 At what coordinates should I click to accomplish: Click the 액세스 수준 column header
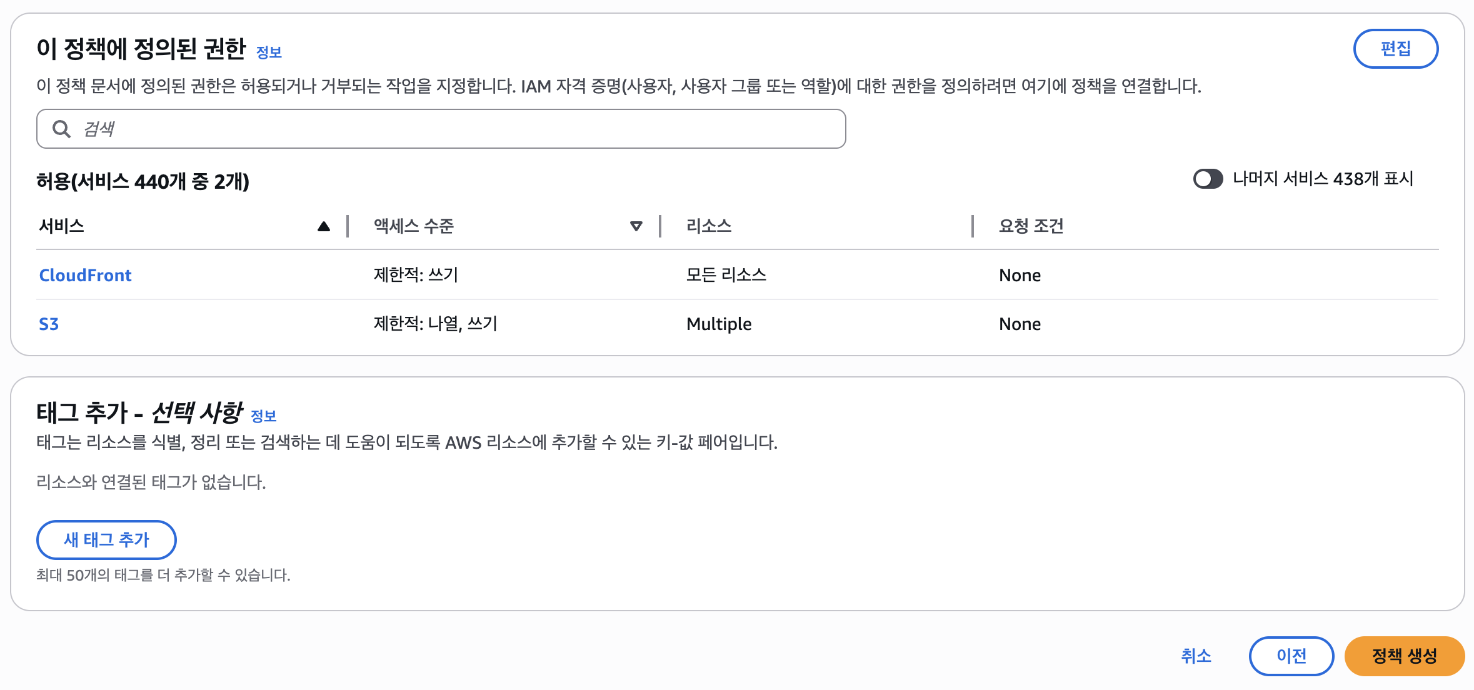point(414,226)
